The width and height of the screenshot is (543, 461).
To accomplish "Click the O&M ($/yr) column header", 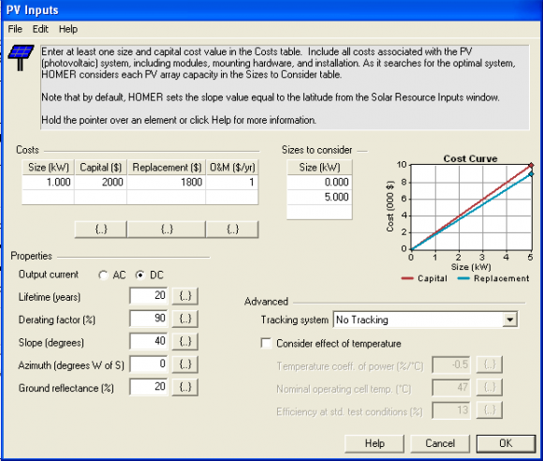I will (x=232, y=168).
